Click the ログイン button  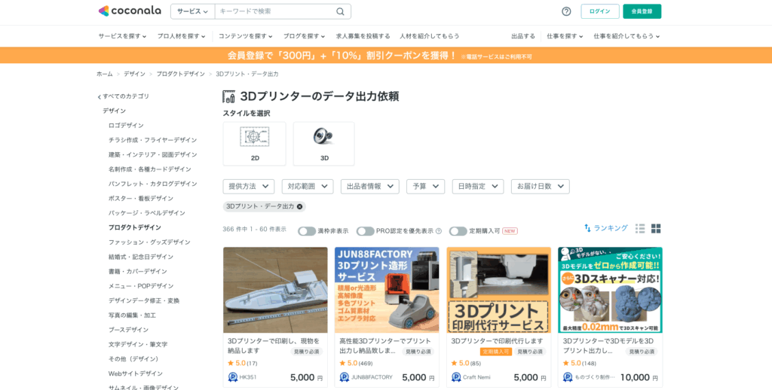pyautogui.click(x=599, y=11)
